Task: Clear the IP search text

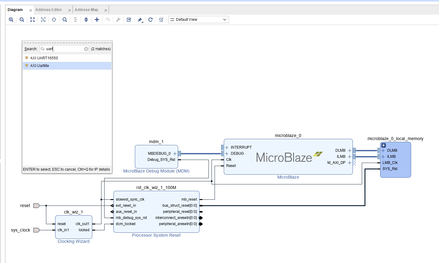Action: click(86, 49)
